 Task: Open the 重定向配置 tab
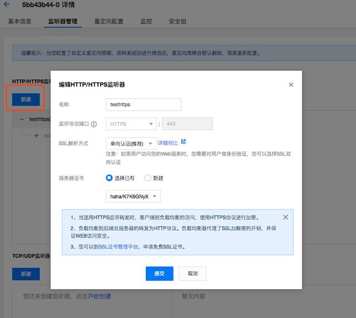(x=108, y=22)
